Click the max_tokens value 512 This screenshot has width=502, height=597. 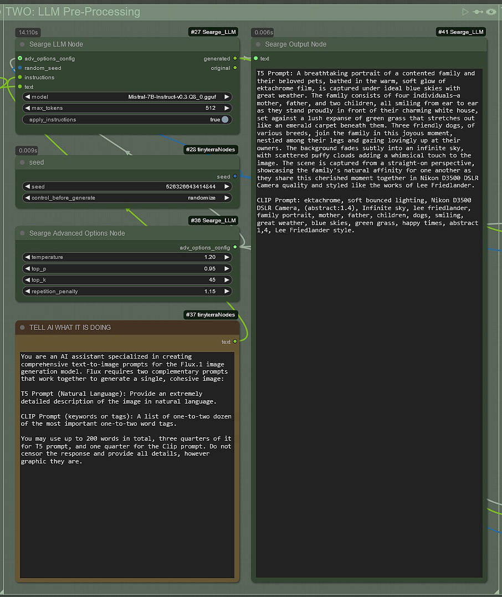click(x=211, y=108)
